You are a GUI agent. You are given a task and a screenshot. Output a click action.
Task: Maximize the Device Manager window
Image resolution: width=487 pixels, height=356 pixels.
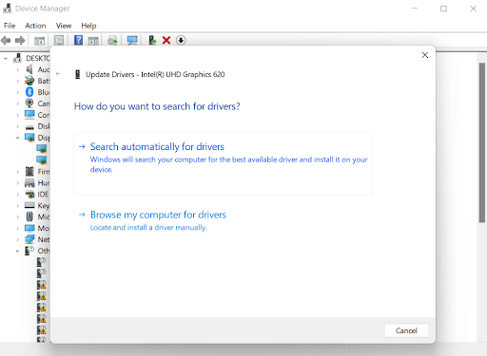click(x=443, y=9)
